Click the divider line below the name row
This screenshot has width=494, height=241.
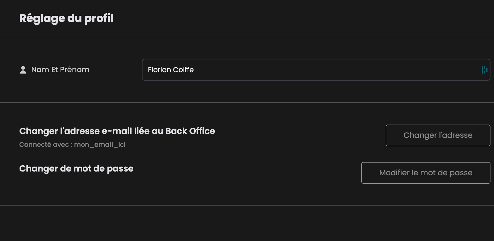point(247,103)
